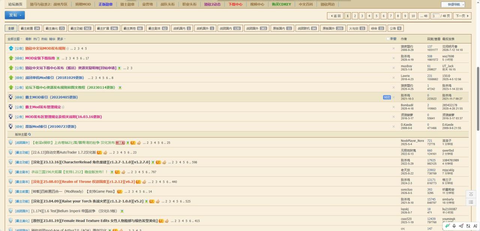Jump to last page ... 48
This screenshot has height=231, width=480.
click(424, 16)
